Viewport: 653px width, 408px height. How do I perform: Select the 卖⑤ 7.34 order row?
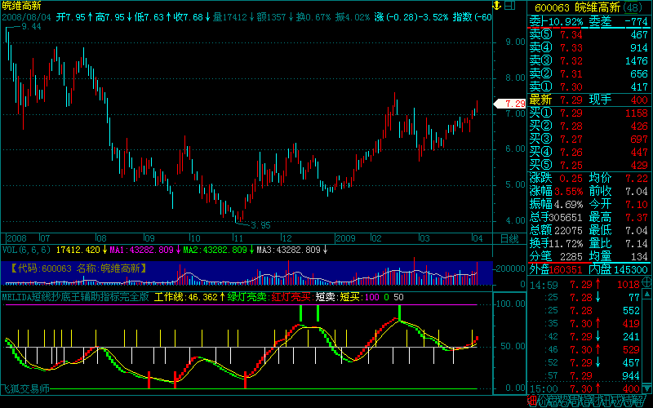point(589,34)
